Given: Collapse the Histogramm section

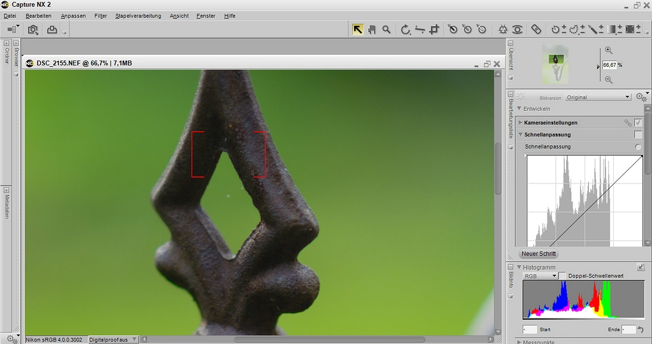Looking at the screenshot, I should click(519, 267).
